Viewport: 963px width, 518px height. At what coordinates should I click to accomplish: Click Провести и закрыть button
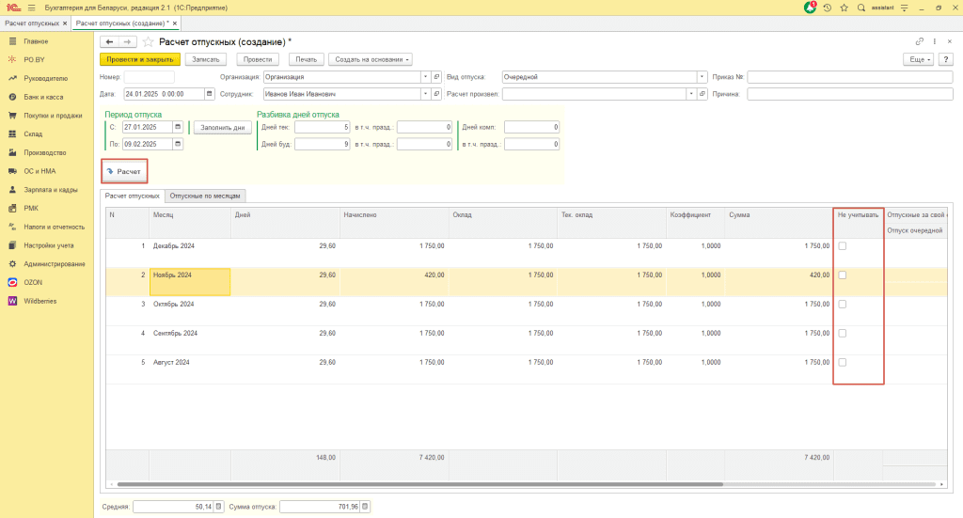click(140, 59)
